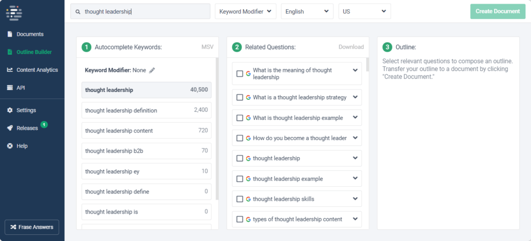Image resolution: width=531 pixels, height=241 pixels.
Task: Click the Related Questions scrollbar
Action: pos(368,65)
